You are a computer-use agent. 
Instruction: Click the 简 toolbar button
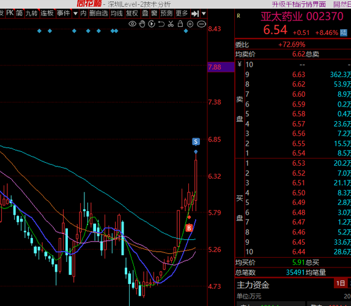[x=19, y=13]
